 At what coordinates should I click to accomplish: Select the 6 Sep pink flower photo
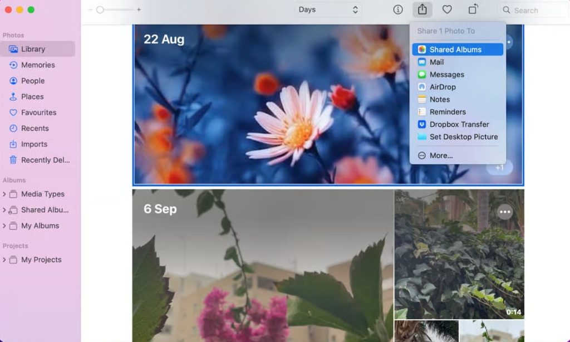263,266
